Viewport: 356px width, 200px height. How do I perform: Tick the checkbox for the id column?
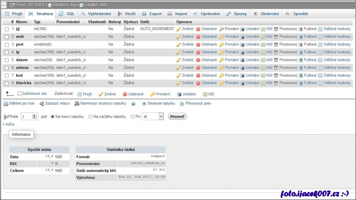click(7, 29)
